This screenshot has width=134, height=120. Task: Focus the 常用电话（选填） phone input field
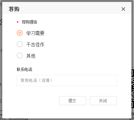click(x=67, y=80)
